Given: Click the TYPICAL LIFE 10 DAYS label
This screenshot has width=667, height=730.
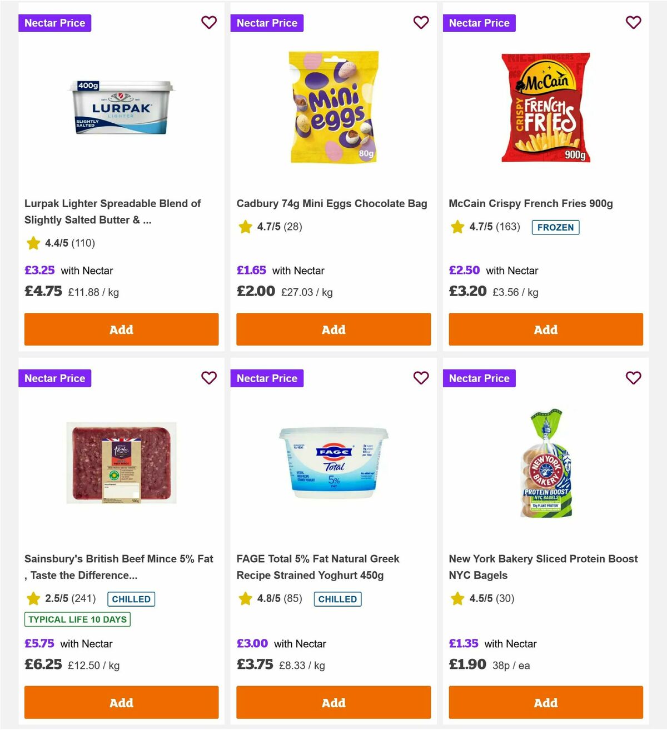Looking at the screenshot, I should pyautogui.click(x=77, y=619).
